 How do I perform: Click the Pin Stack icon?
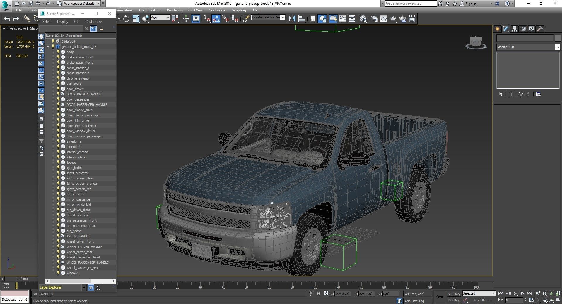click(500, 94)
